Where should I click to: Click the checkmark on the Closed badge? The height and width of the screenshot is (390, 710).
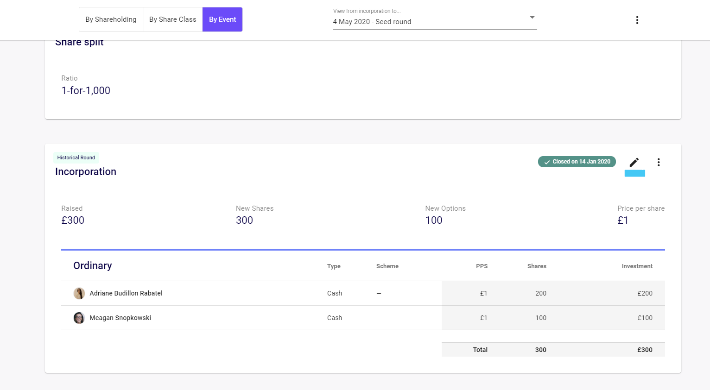(547, 162)
